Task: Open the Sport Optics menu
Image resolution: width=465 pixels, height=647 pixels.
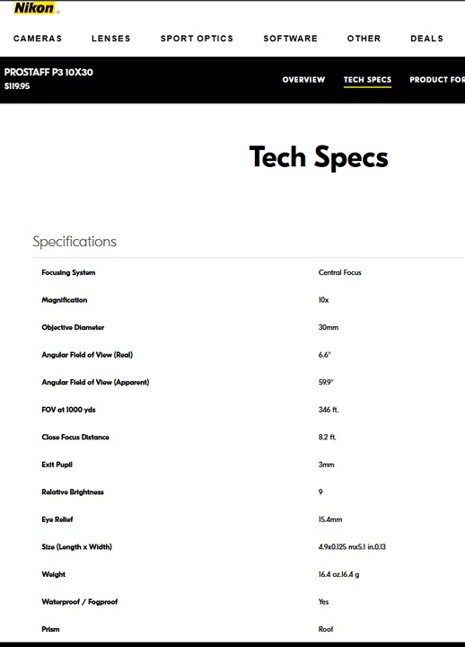Action: pos(197,39)
